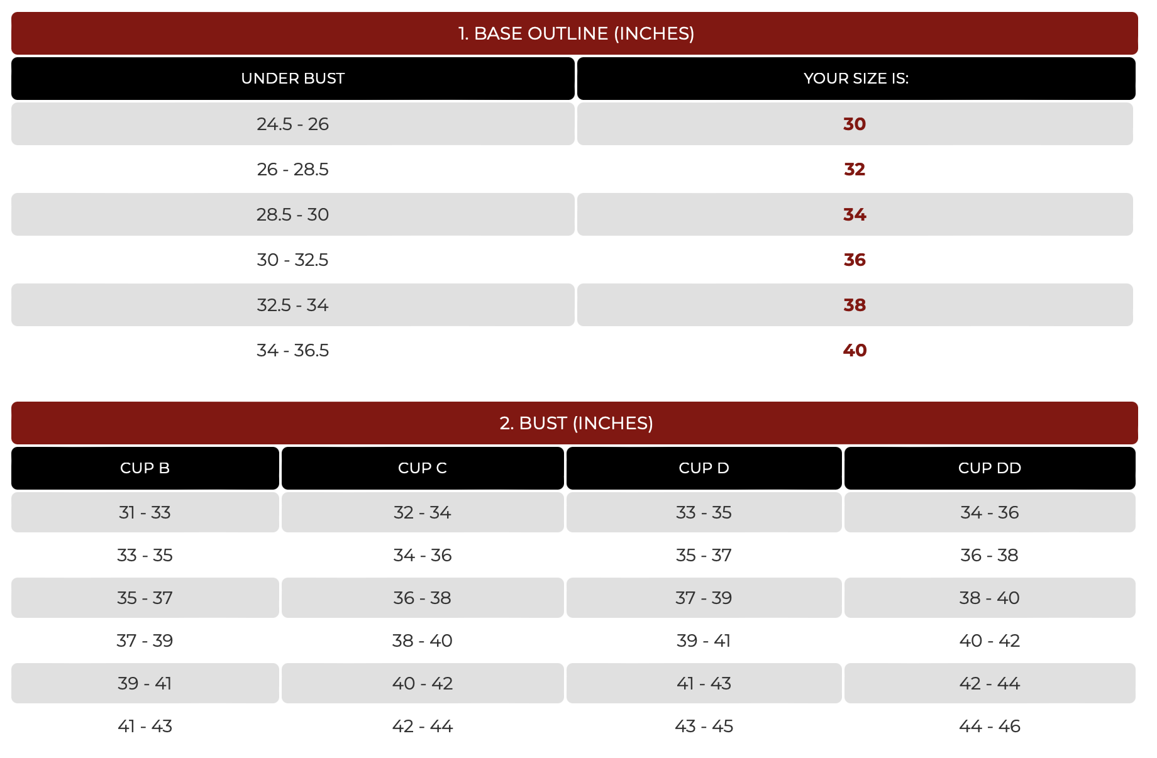1157x758 pixels.
Task: Click the Bust (Inches) title banner
Action: (x=575, y=423)
